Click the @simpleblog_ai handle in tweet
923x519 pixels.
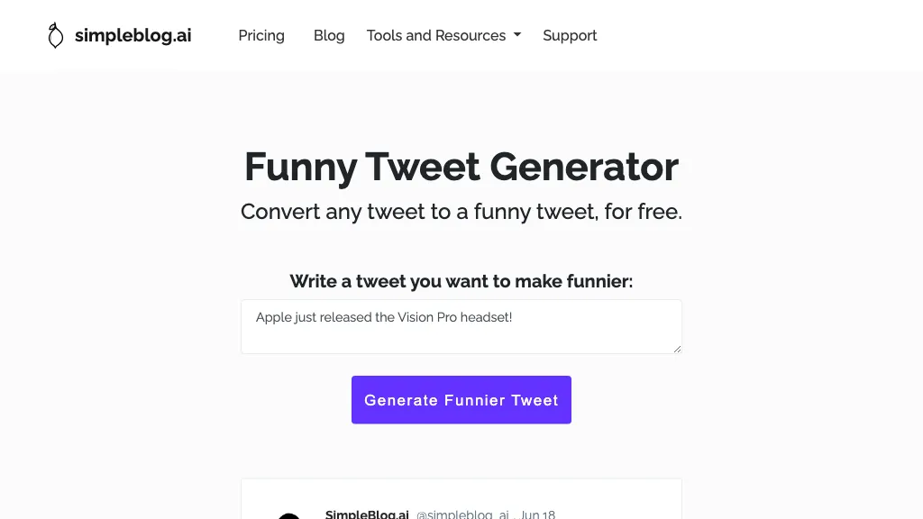[x=462, y=514]
